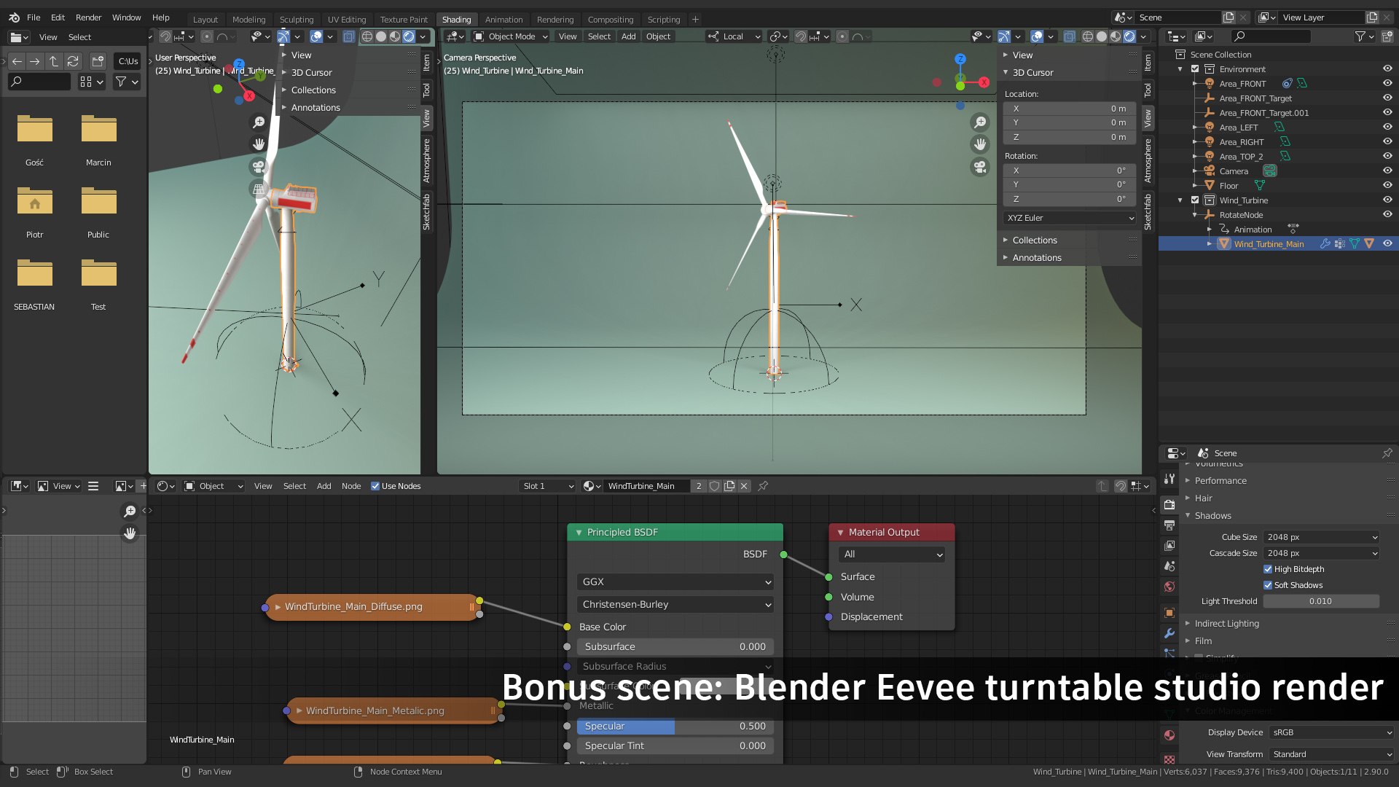Click the zoom icon in camera viewport
Screen dimensions: 1399x787
tap(980, 122)
